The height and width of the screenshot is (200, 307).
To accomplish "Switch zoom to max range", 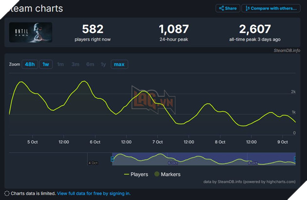I will pyautogui.click(x=118, y=64).
